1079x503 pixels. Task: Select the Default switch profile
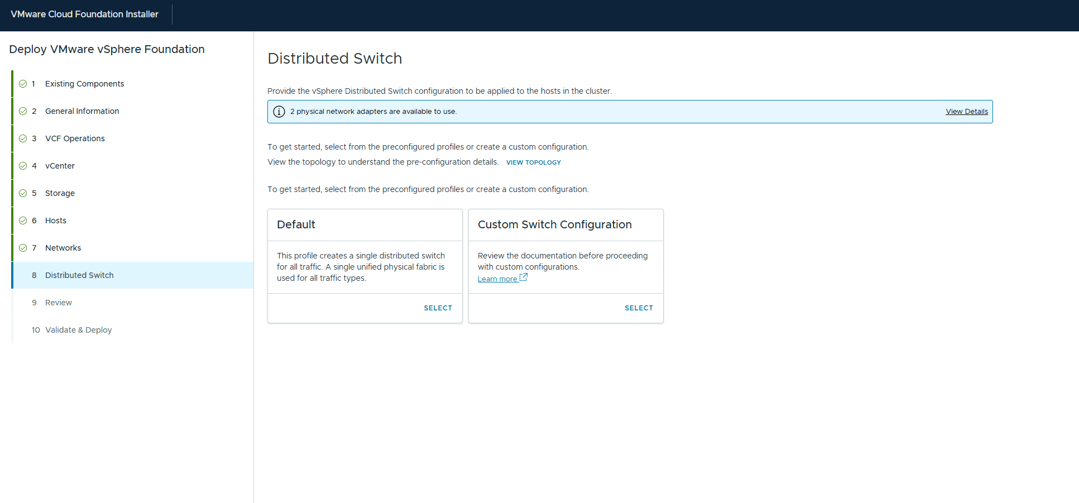tap(438, 308)
